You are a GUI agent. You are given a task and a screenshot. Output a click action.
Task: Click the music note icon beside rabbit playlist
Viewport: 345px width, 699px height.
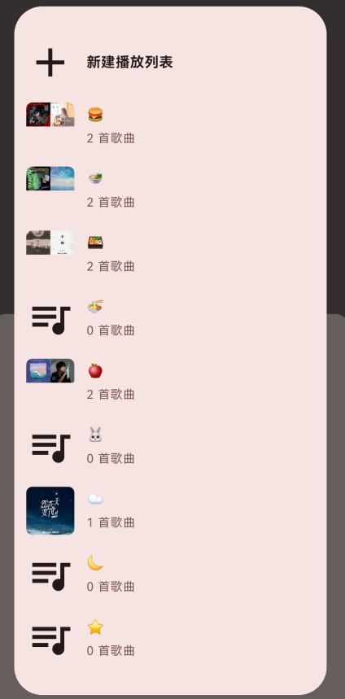50,448
